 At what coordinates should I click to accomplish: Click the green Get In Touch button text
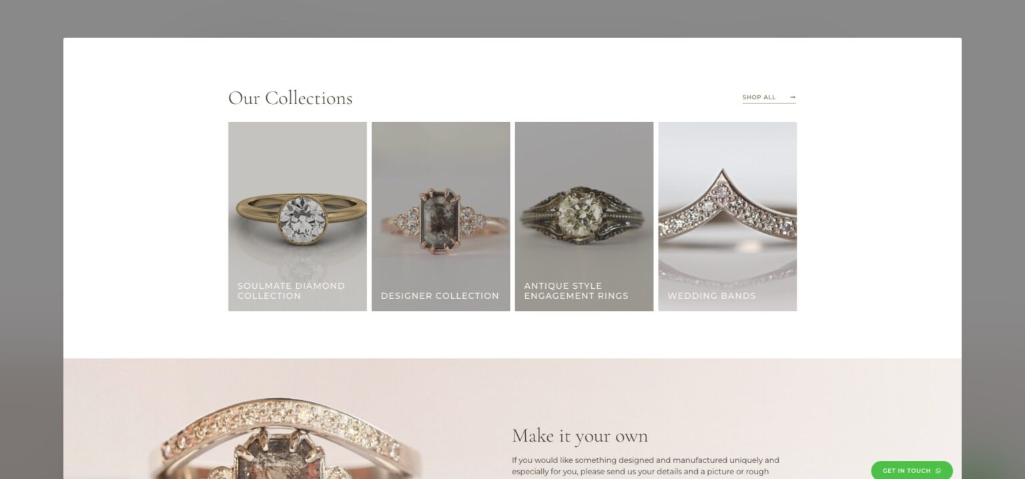coord(906,471)
